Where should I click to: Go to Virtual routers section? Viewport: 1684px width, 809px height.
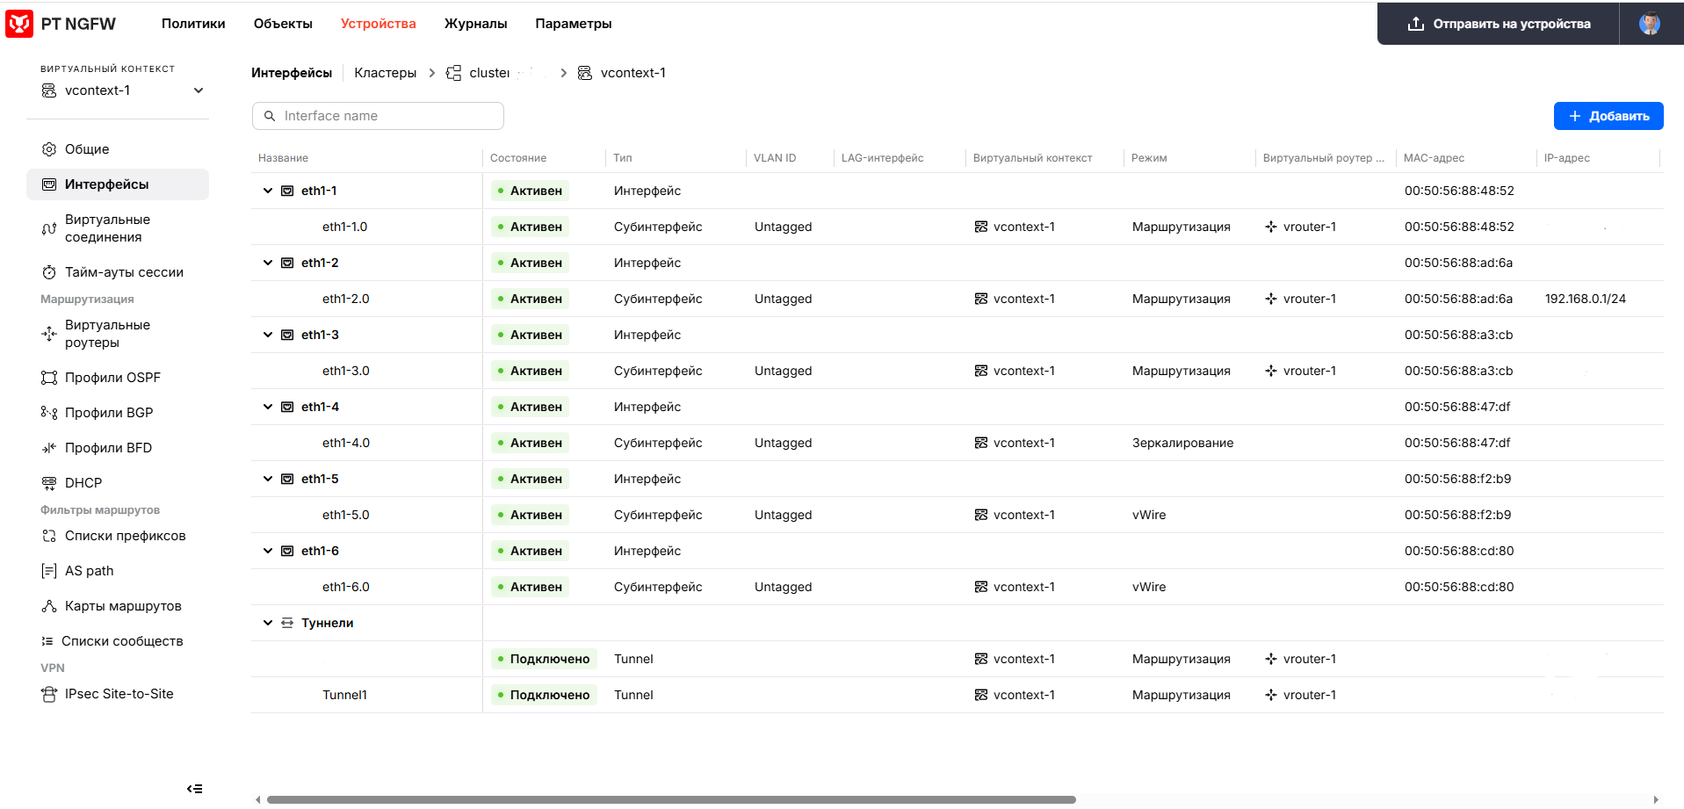click(107, 334)
